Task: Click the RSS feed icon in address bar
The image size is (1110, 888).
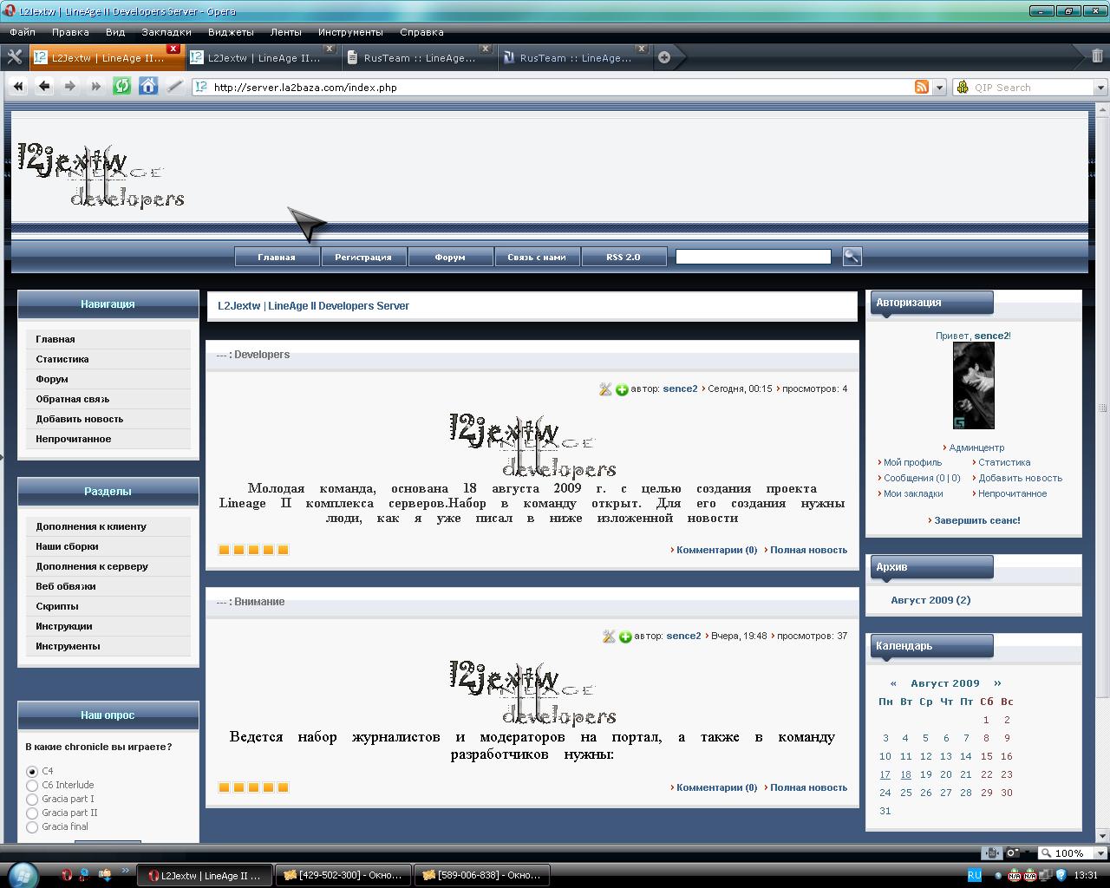Action: [922, 87]
